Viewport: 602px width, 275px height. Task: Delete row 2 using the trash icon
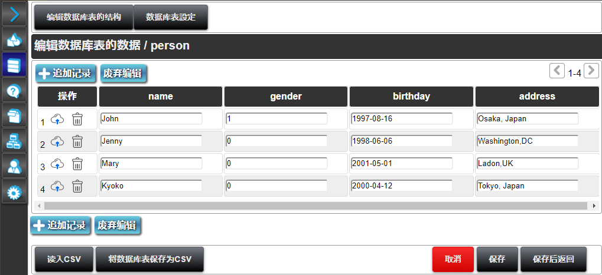tap(77, 141)
